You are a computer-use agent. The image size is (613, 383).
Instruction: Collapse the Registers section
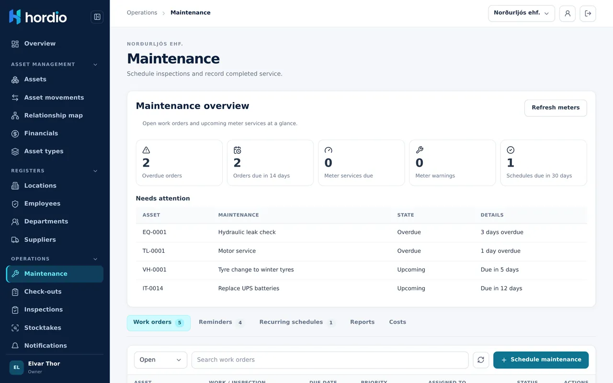95,171
